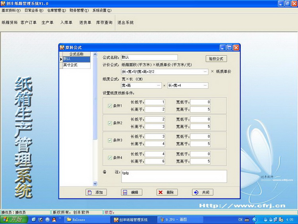The width and height of the screenshot is (298, 224).
Task: Open the 基本资料 menu
Action: coord(11,10)
